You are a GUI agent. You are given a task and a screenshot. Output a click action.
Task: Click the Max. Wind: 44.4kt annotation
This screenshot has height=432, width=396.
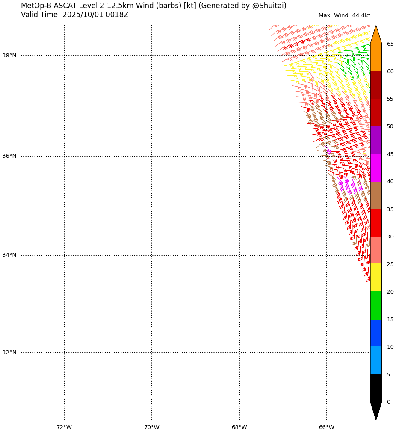pyautogui.click(x=344, y=15)
